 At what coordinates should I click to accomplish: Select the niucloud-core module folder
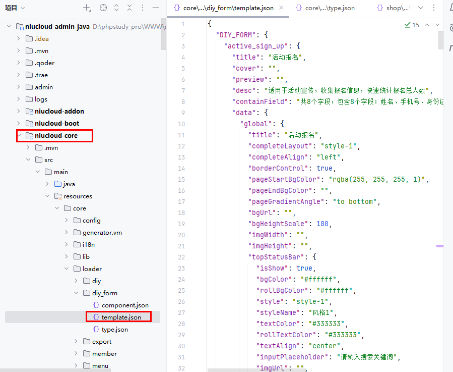point(55,136)
